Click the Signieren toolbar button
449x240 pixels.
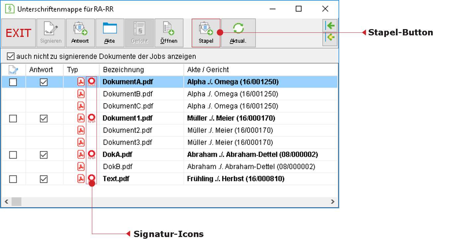click(x=51, y=33)
